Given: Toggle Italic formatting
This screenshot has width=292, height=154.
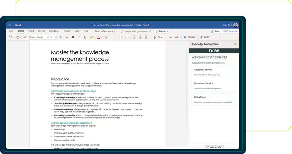Looking at the screenshot, I should [79, 37].
